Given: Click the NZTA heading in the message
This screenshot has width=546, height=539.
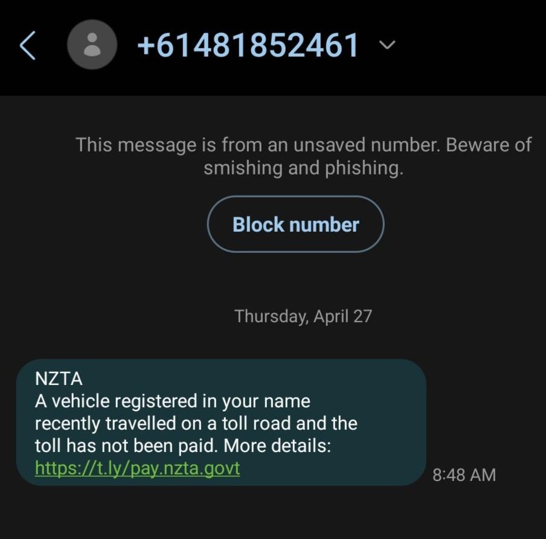Looking at the screenshot, I should 59,379.
